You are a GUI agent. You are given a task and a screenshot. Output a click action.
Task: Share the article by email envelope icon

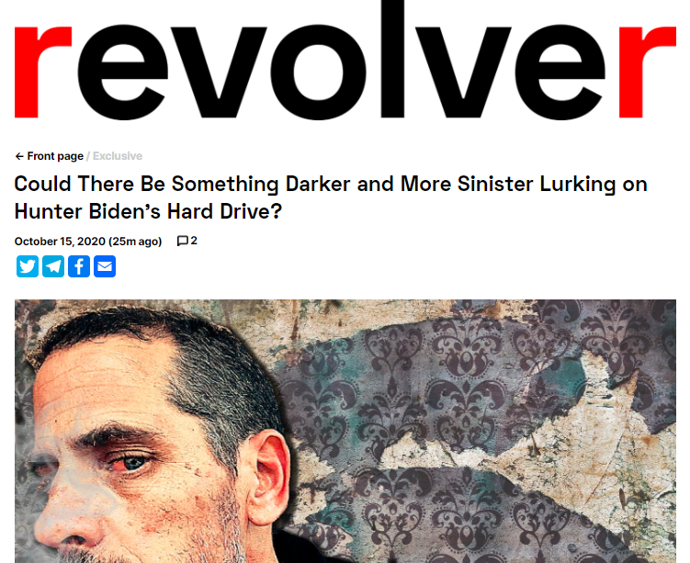coord(105,266)
